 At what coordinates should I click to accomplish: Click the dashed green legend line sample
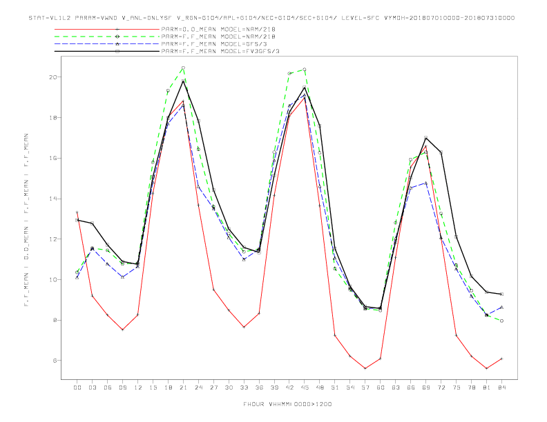(107, 37)
